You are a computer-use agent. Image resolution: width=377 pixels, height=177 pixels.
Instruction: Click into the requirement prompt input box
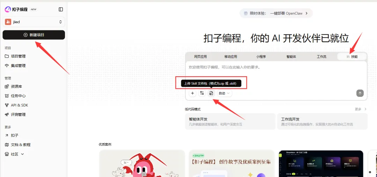click(x=276, y=67)
